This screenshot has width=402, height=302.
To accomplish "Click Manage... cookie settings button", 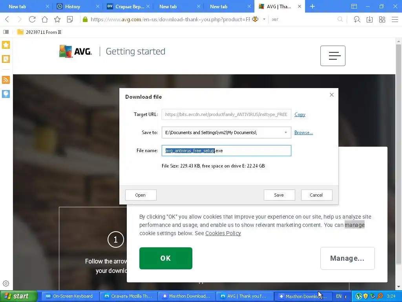I will coord(347,258).
